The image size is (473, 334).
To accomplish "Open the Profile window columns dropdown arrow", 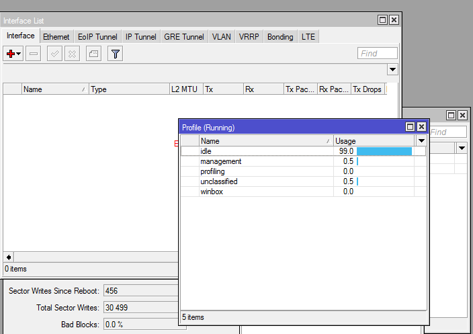I will tap(421, 141).
